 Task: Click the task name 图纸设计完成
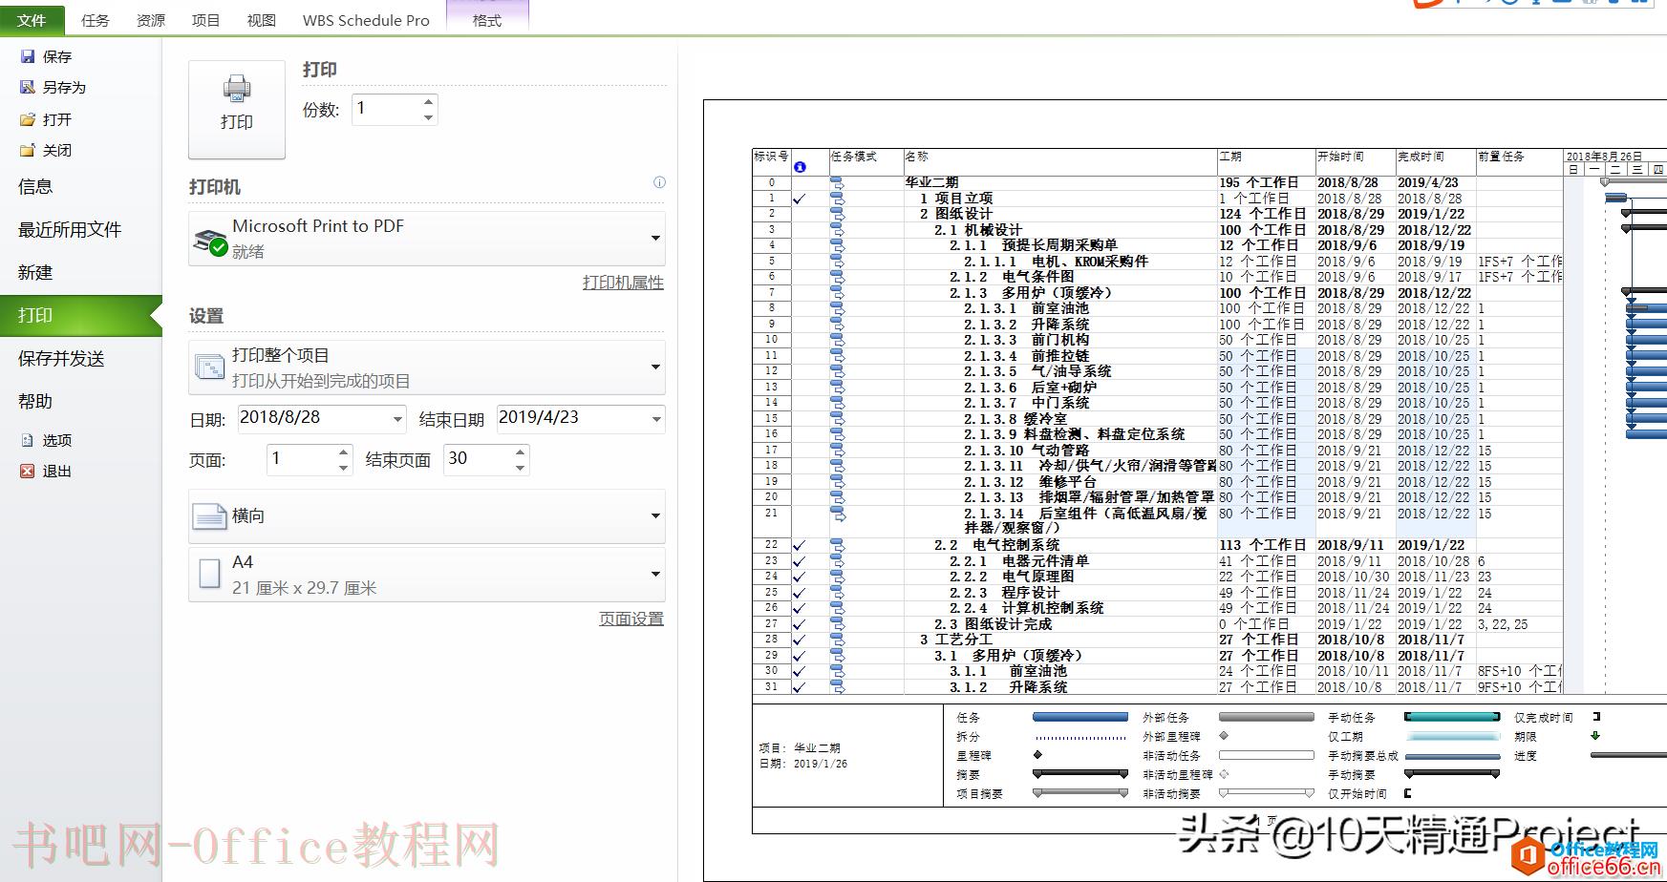[x=1008, y=624]
